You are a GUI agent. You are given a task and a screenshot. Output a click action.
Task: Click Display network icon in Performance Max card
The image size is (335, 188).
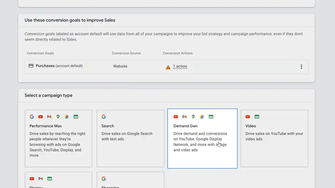click(76, 117)
